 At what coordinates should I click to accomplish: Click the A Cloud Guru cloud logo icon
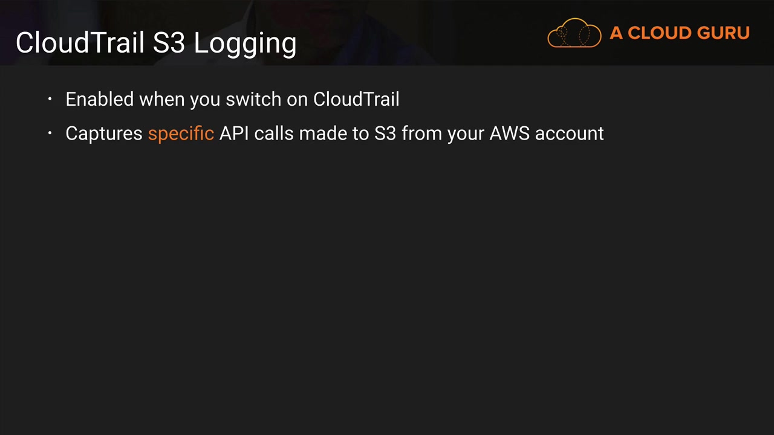(574, 33)
